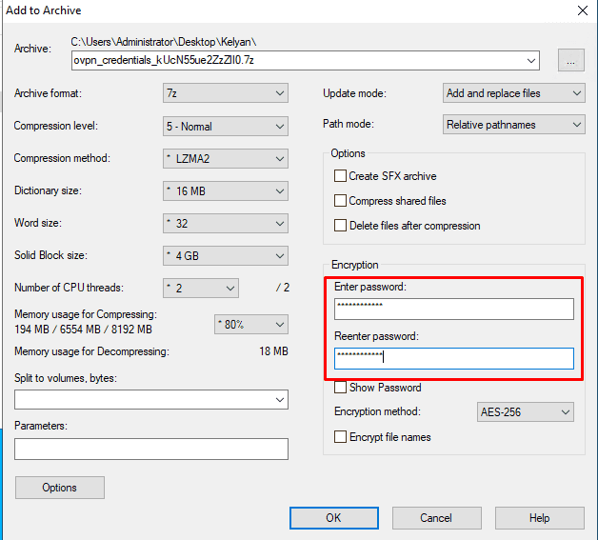The height and width of the screenshot is (540, 598).
Task: Expand the Dictionary size dropdown
Action: click(225, 190)
